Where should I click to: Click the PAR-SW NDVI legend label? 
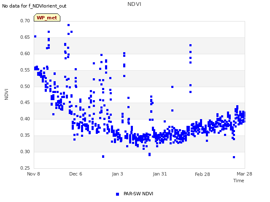(x=138, y=194)
